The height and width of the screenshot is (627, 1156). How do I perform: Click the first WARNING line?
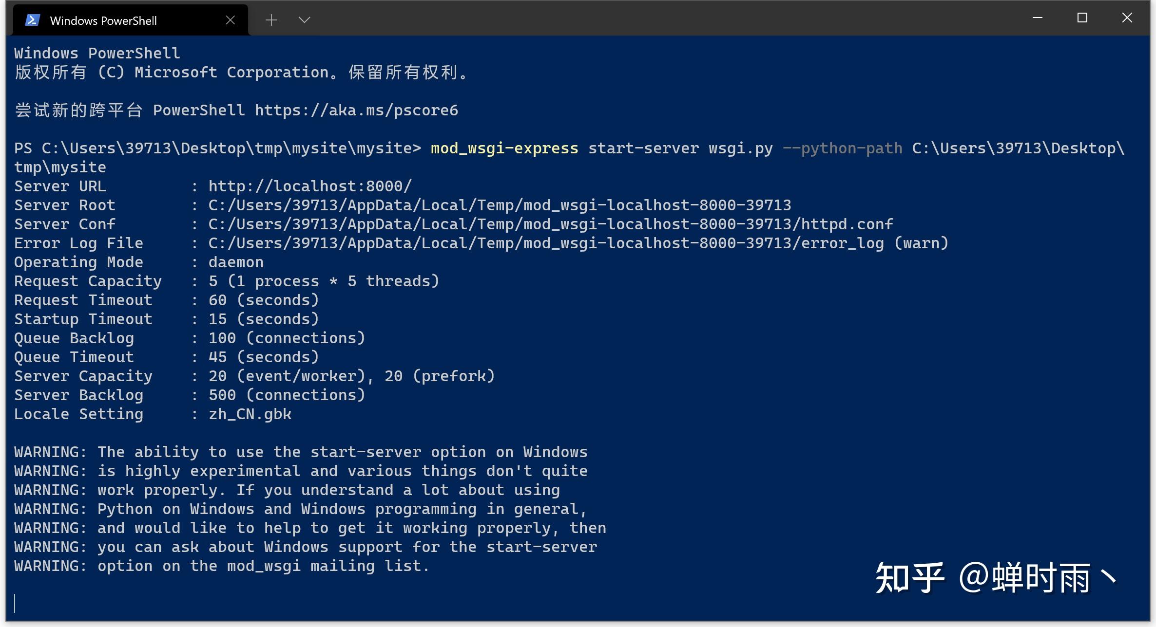[x=301, y=451]
